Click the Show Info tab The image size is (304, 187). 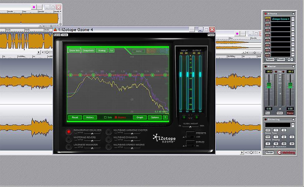click(x=74, y=50)
